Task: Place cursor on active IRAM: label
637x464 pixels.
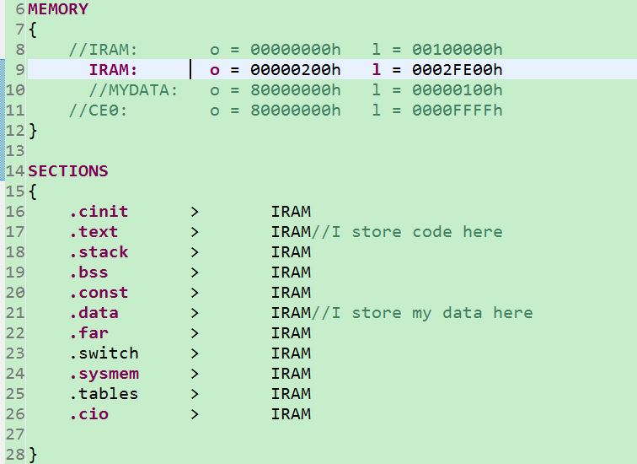Action: click(x=114, y=69)
